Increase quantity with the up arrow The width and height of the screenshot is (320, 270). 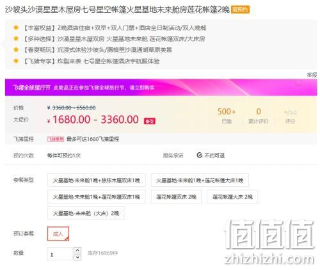pos(77,250)
